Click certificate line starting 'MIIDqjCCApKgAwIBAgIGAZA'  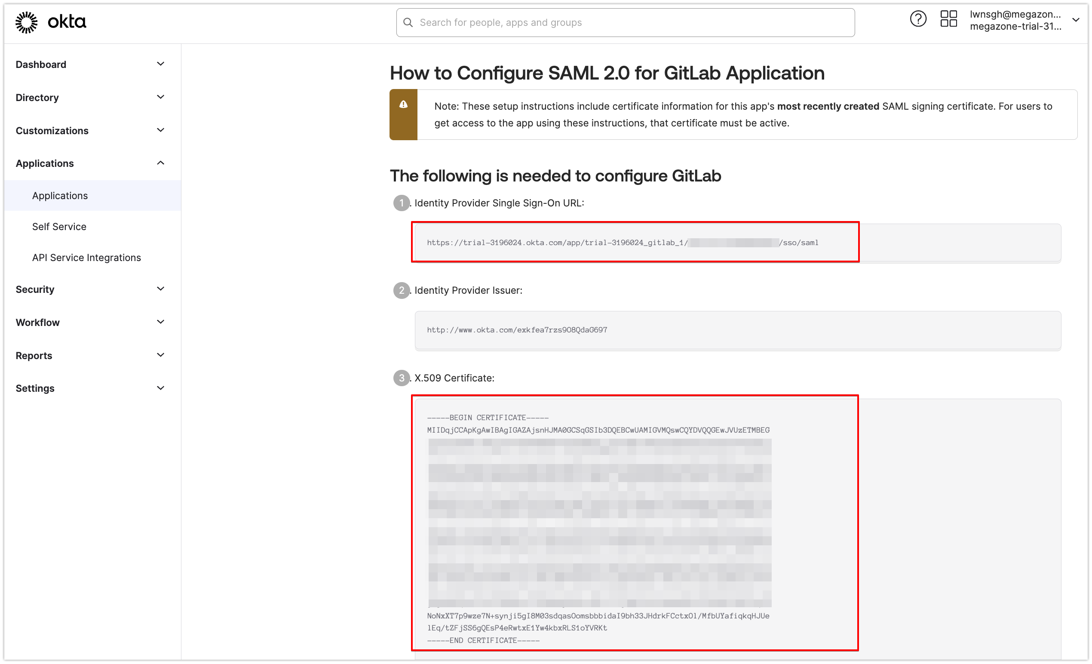(x=598, y=430)
